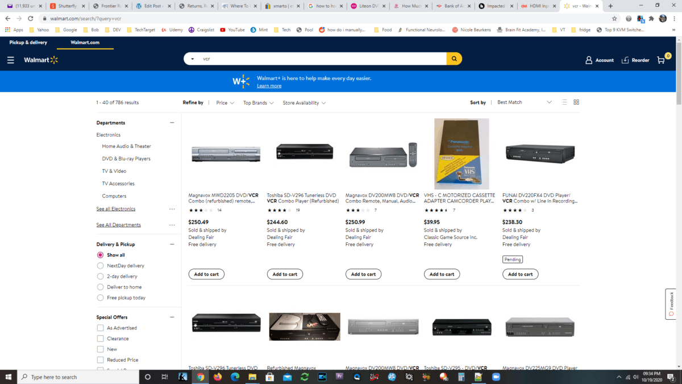Open Chrome from the taskbar
The width and height of the screenshot is (682, 384).
200,377
